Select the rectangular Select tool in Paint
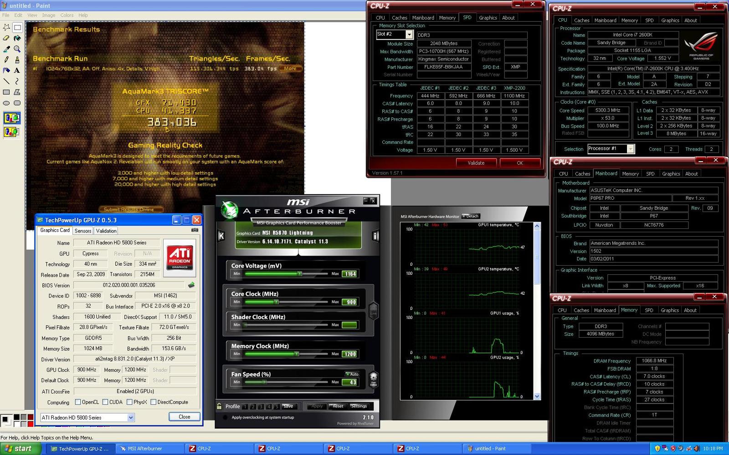The width and height of the screenshot is (729, 455). [x=17, y=27]
